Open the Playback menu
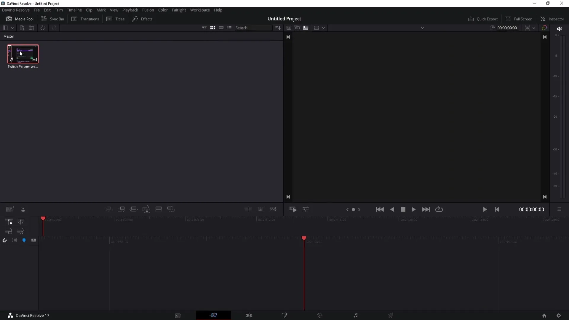 pyautogui.click(x=130, y=10)
